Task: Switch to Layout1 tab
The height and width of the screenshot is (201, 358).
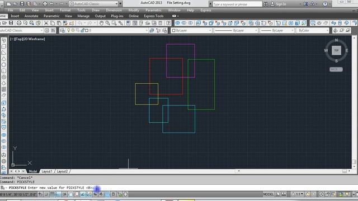Action: 47,171
